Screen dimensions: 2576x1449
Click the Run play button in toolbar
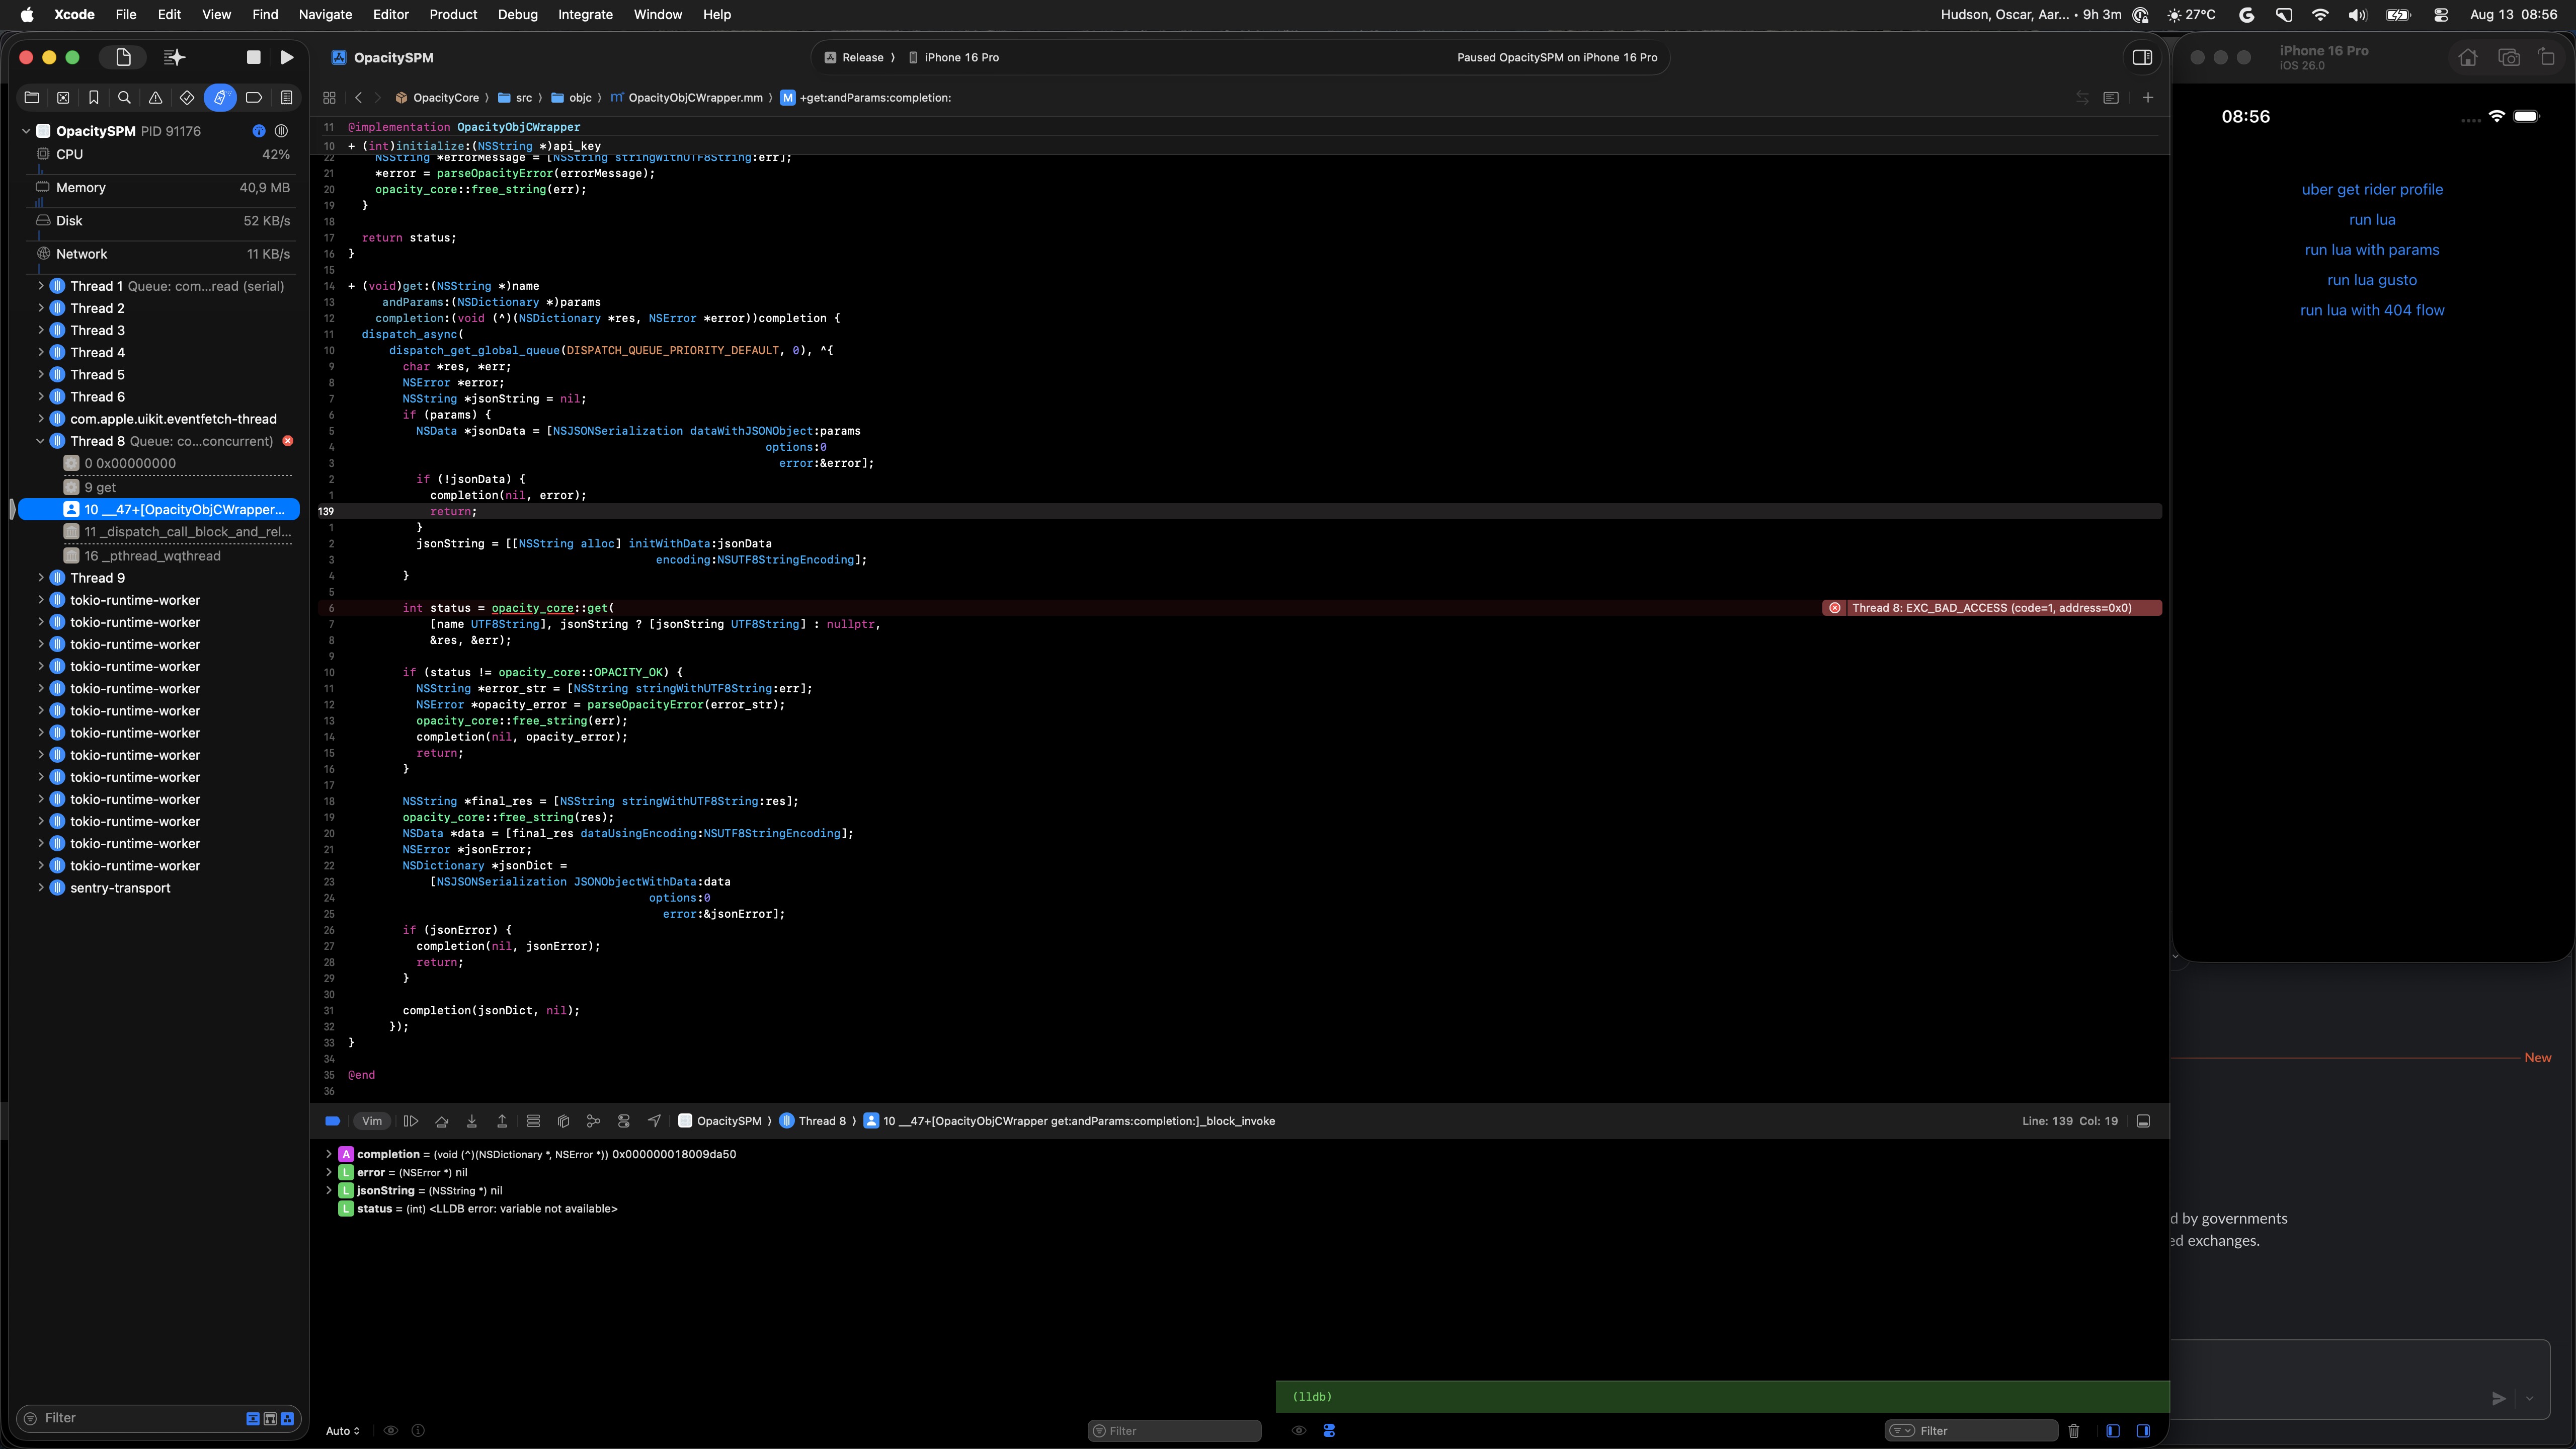(287, 57)
